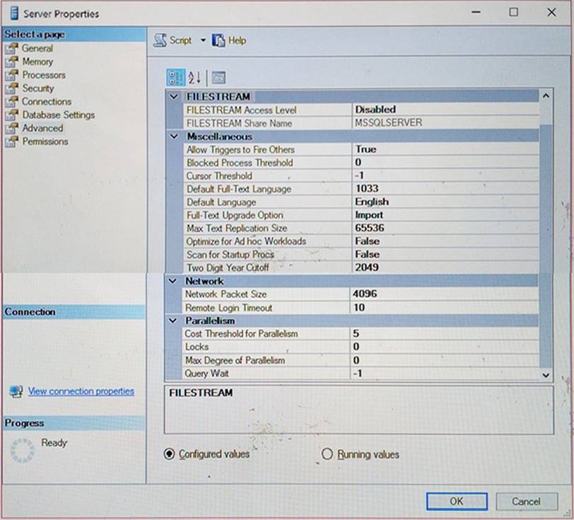Screen dimensions: 574x520
Task: Open the Script dropdown arrow
Action: (203, 40)
